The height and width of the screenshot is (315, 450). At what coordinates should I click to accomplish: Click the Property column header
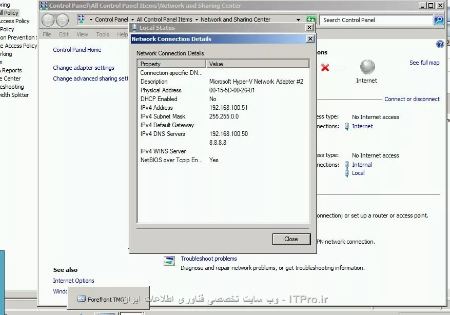pyautogui.click(x=171, y=64)
